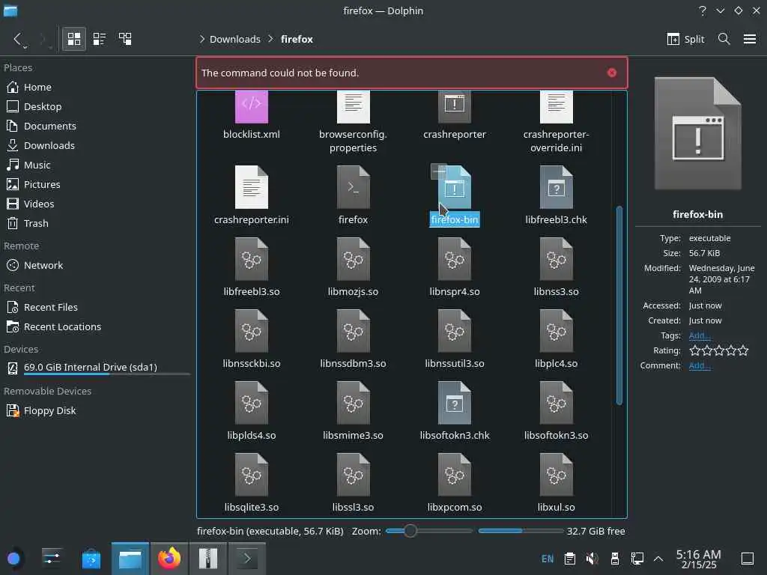The image size is (767, 575).
Task: Select libnss3.so library icon
Action: pyautogui.click(x=557, y=259)
